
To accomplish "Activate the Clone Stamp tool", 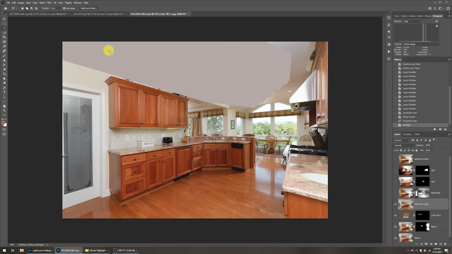I will [5, 60].
